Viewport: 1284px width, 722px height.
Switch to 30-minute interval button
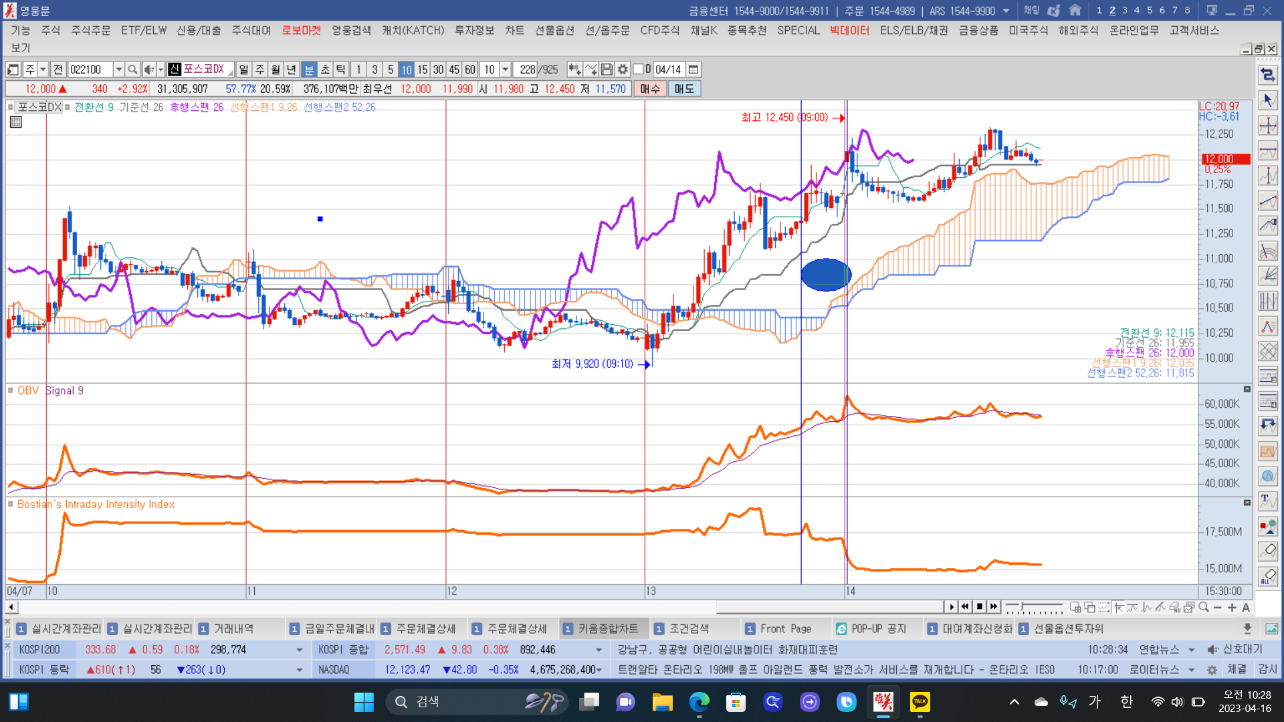tap(438, 70)
